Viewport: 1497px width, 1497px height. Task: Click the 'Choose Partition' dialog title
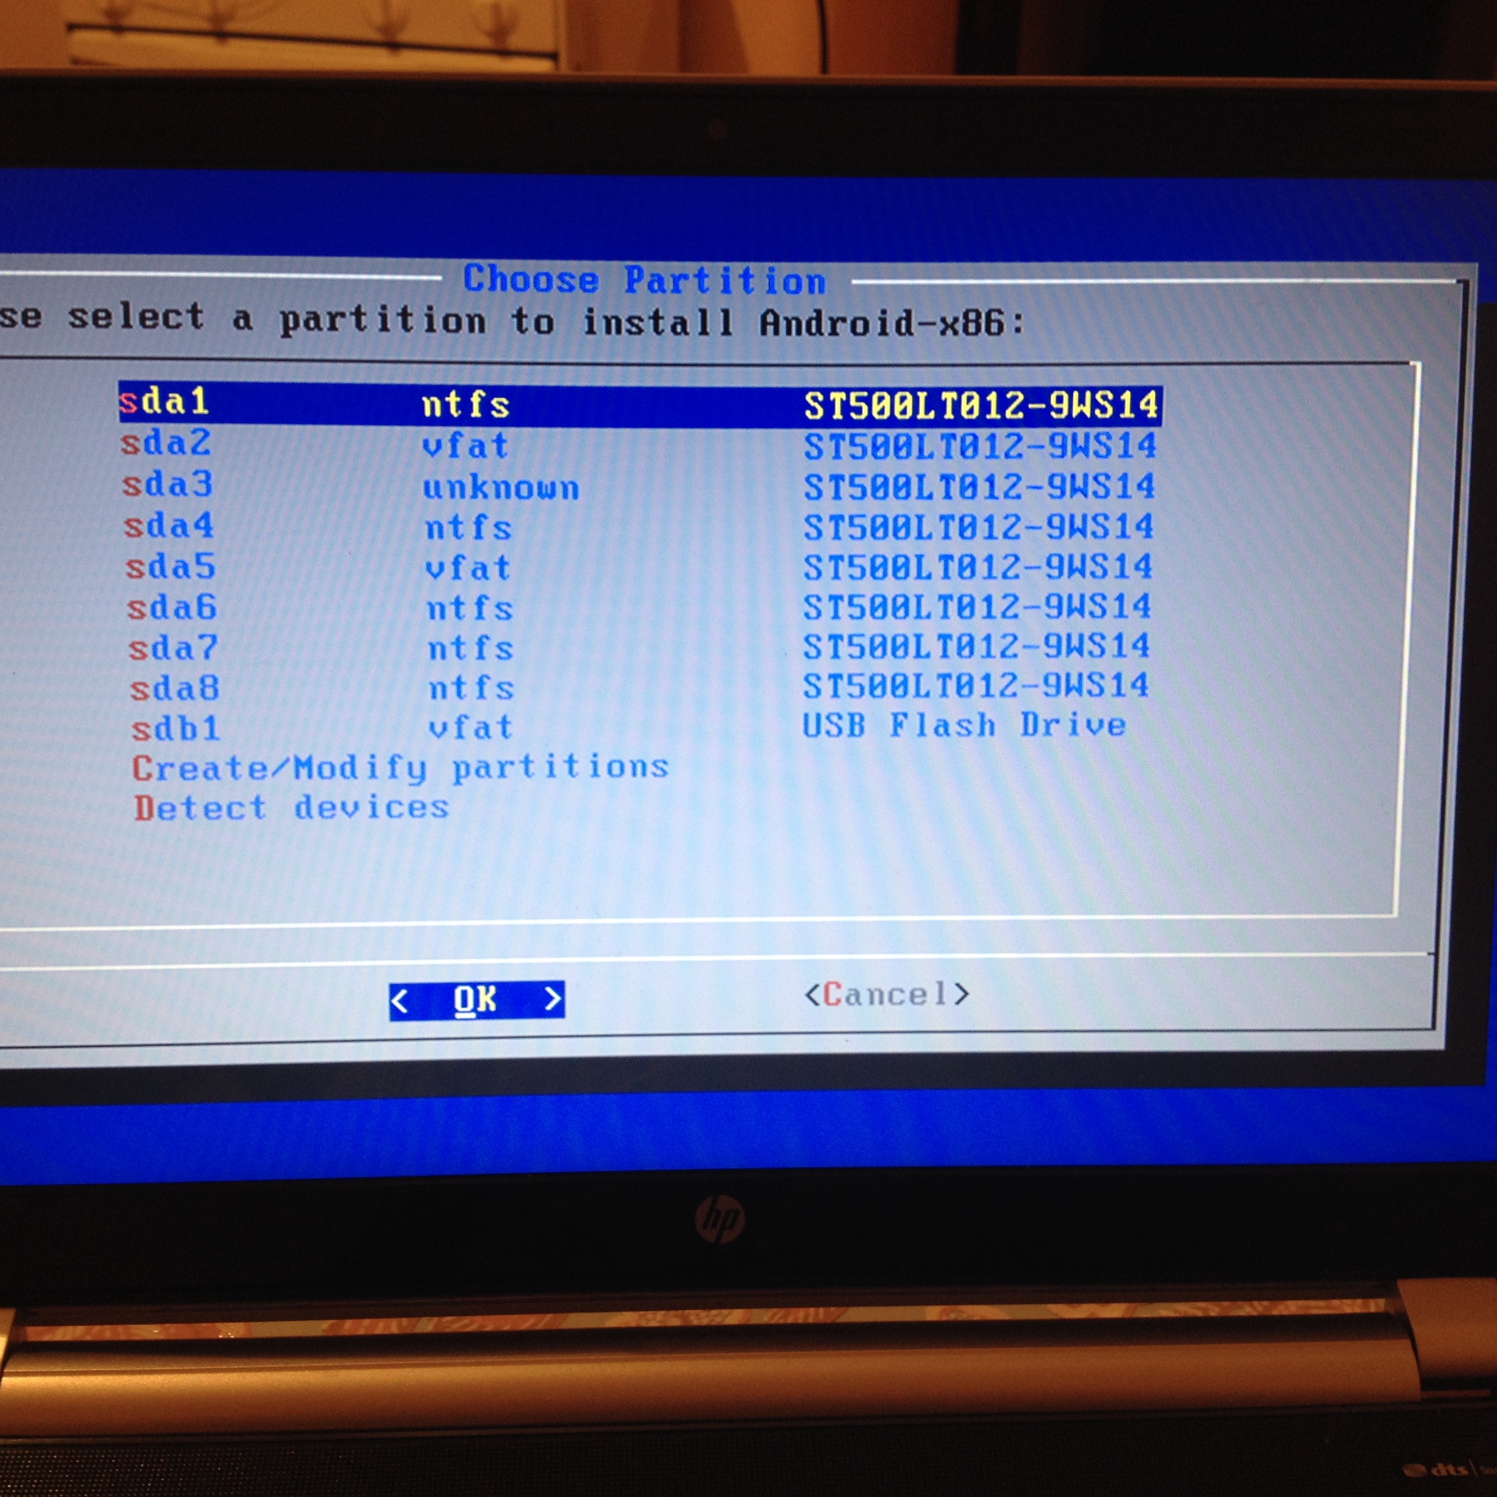645,279
